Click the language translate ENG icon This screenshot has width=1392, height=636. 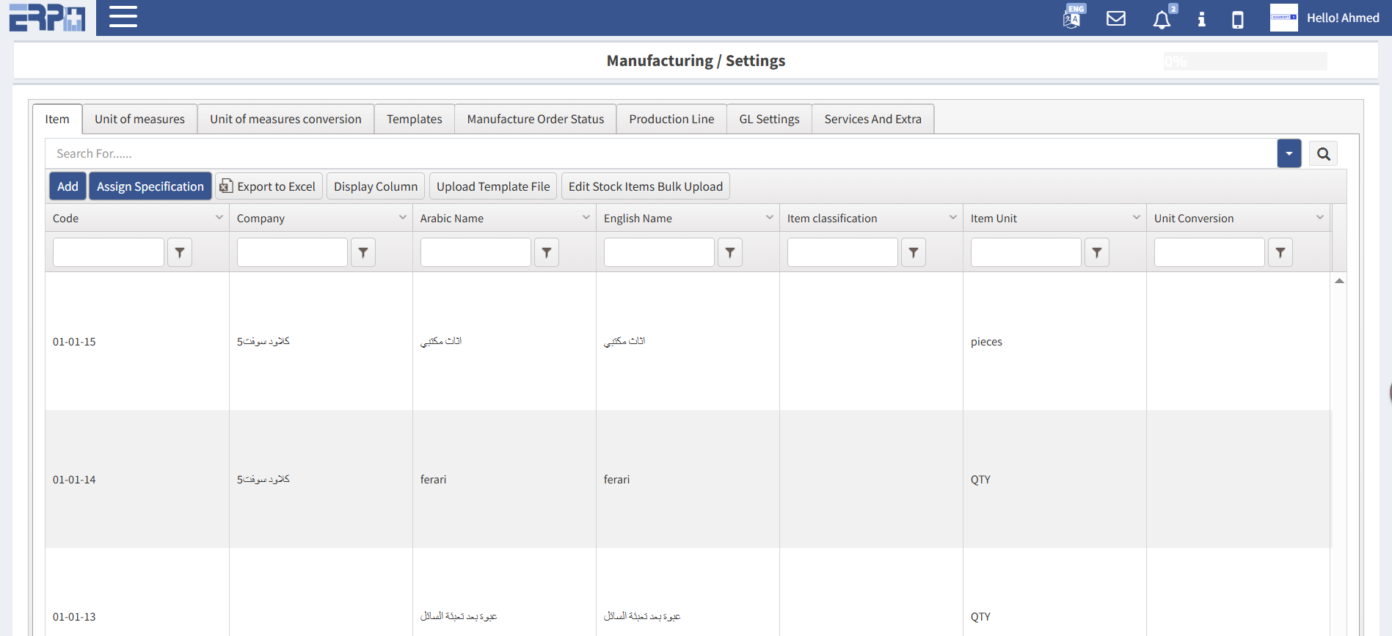1073,17
